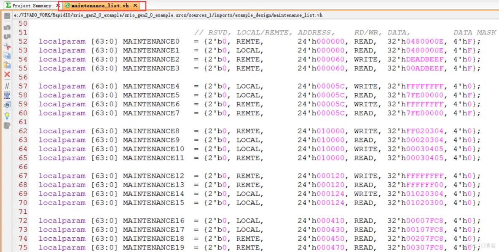The image size is (499, 252).
Task: Click the 24'h000430 address value
Action: (x=321, y=229)
